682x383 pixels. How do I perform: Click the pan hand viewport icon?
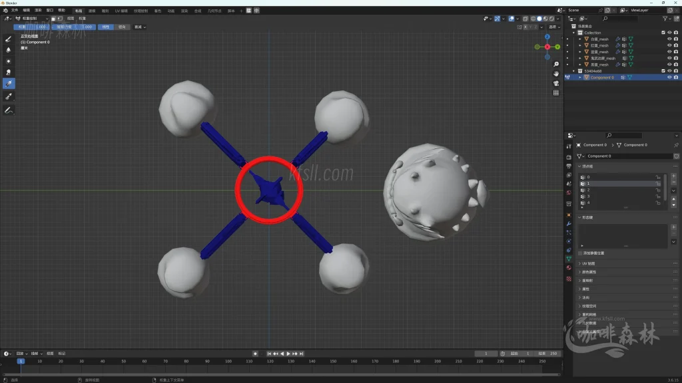(556, 74)
